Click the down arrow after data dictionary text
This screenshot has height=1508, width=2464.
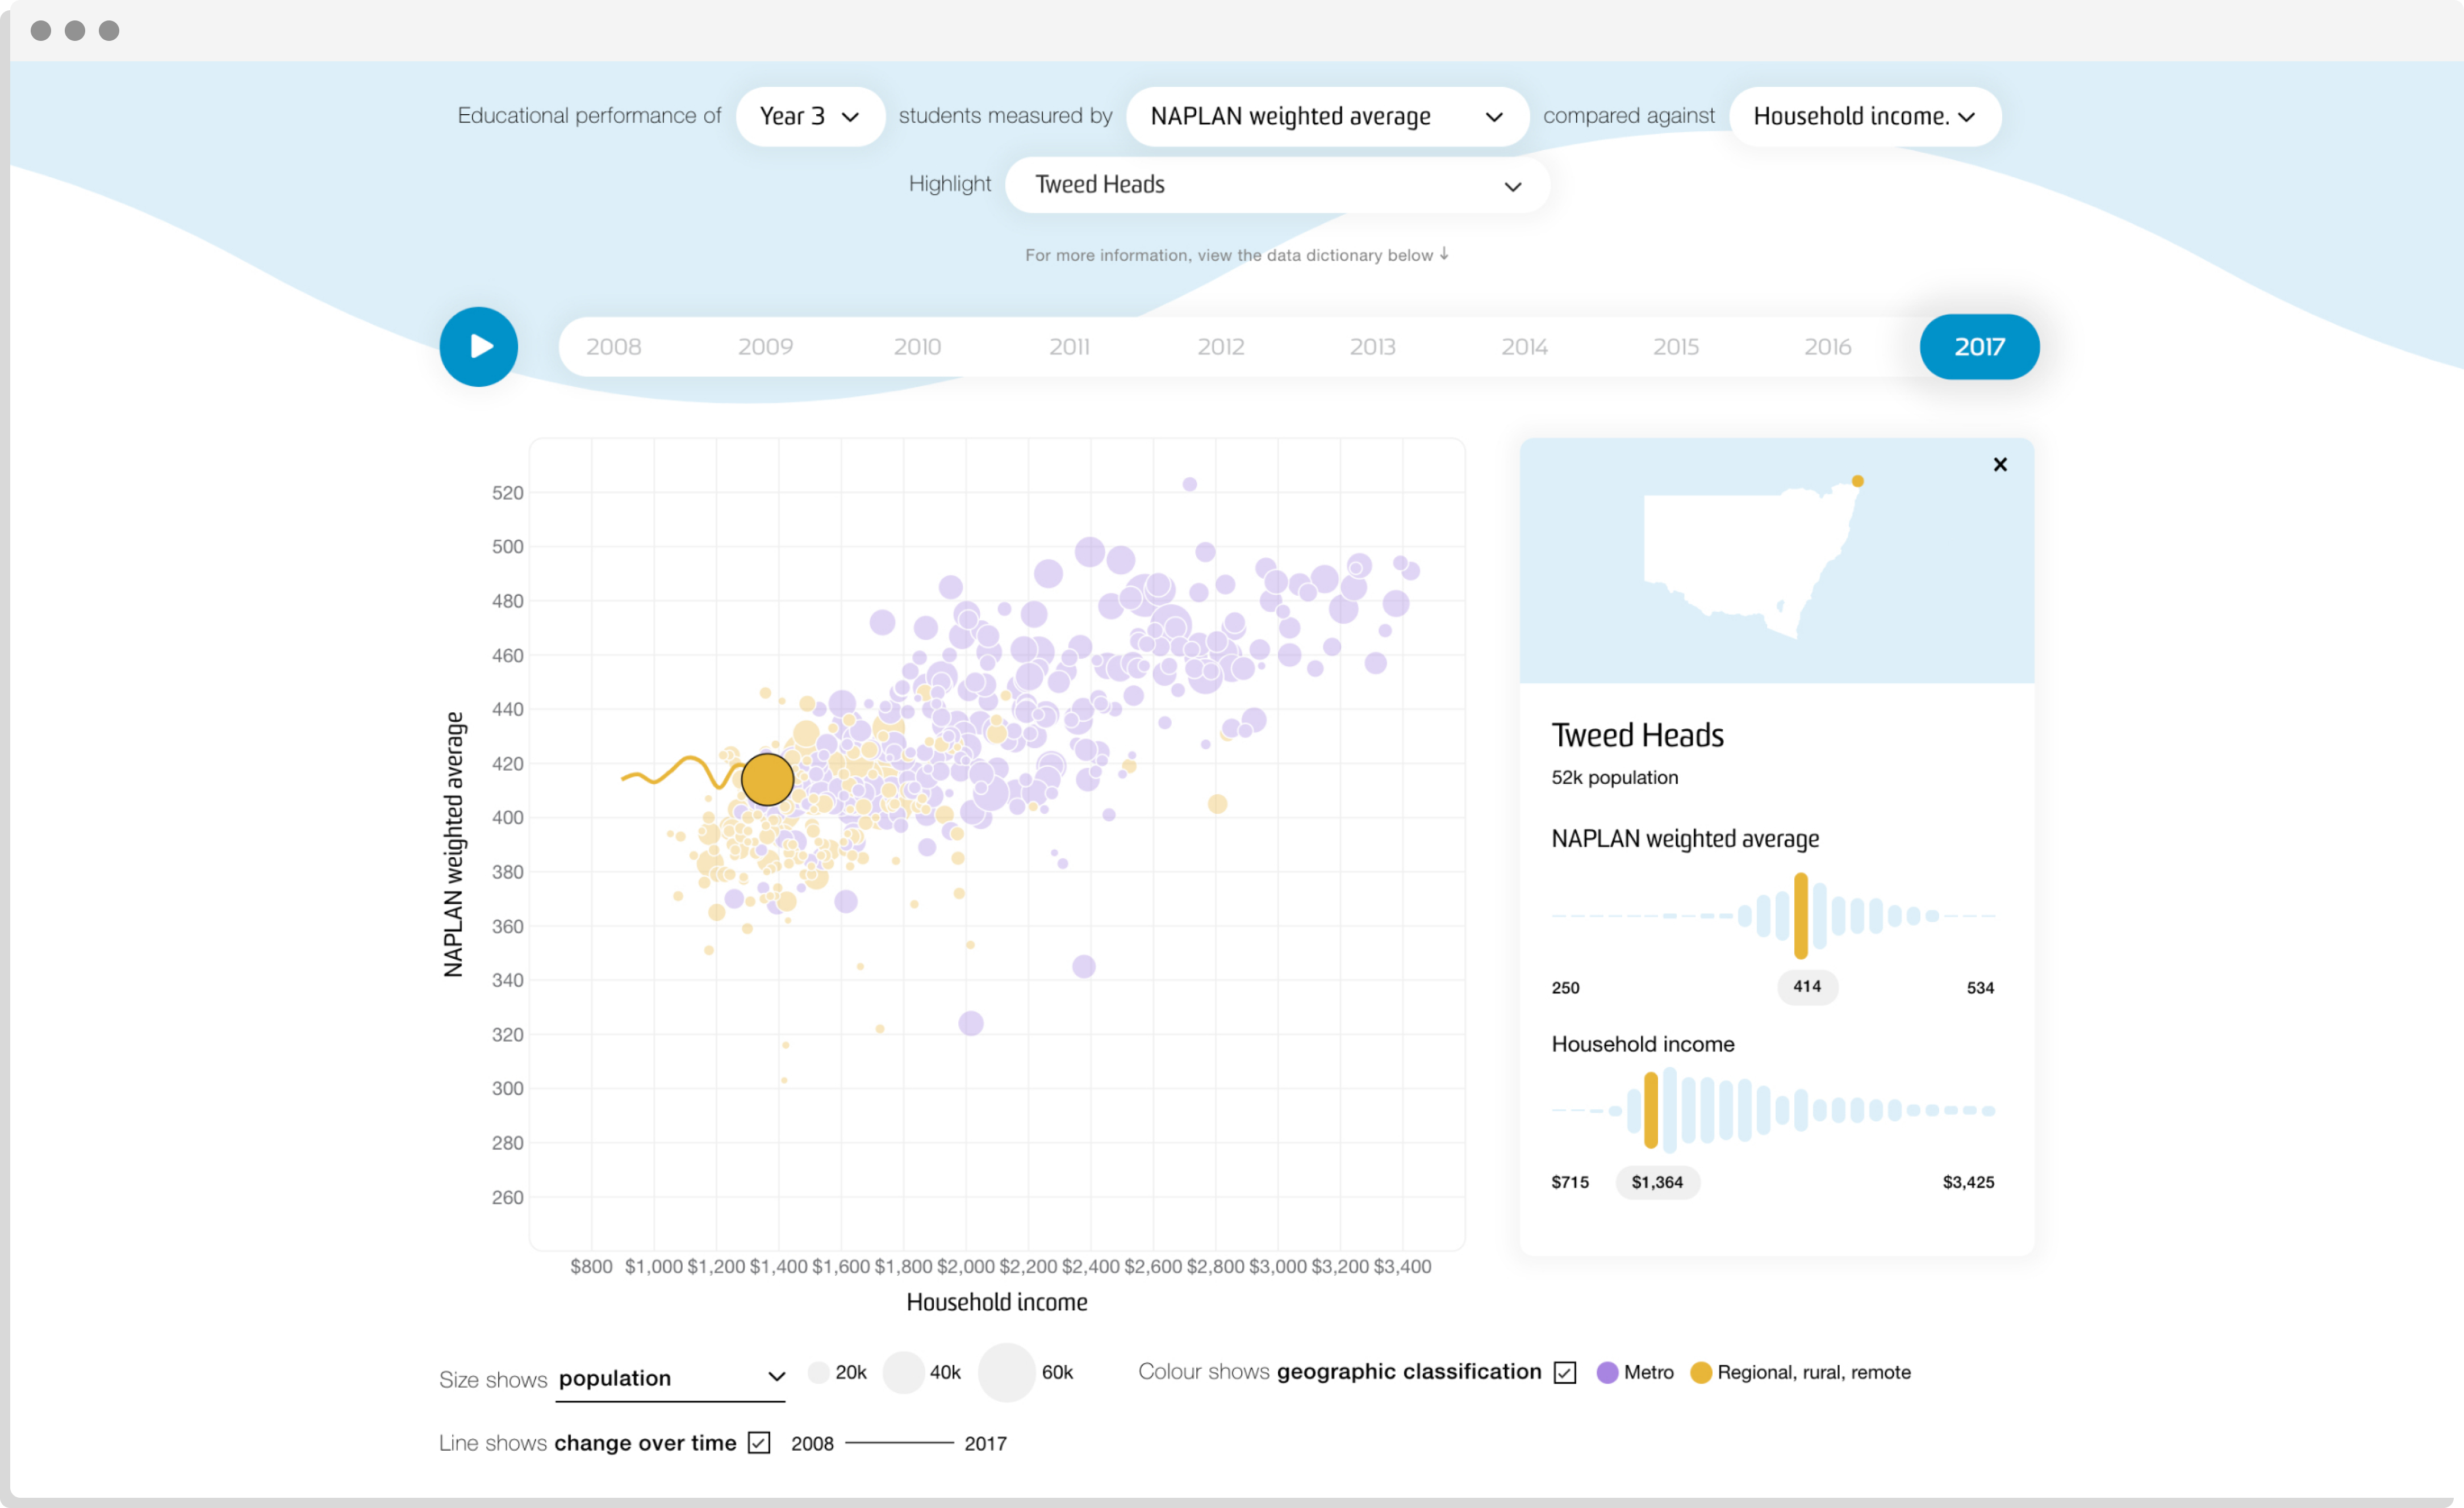(x=1444, y=254)
